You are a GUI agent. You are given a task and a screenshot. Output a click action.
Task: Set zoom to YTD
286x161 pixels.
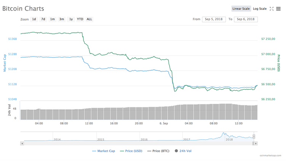point(80,19)
